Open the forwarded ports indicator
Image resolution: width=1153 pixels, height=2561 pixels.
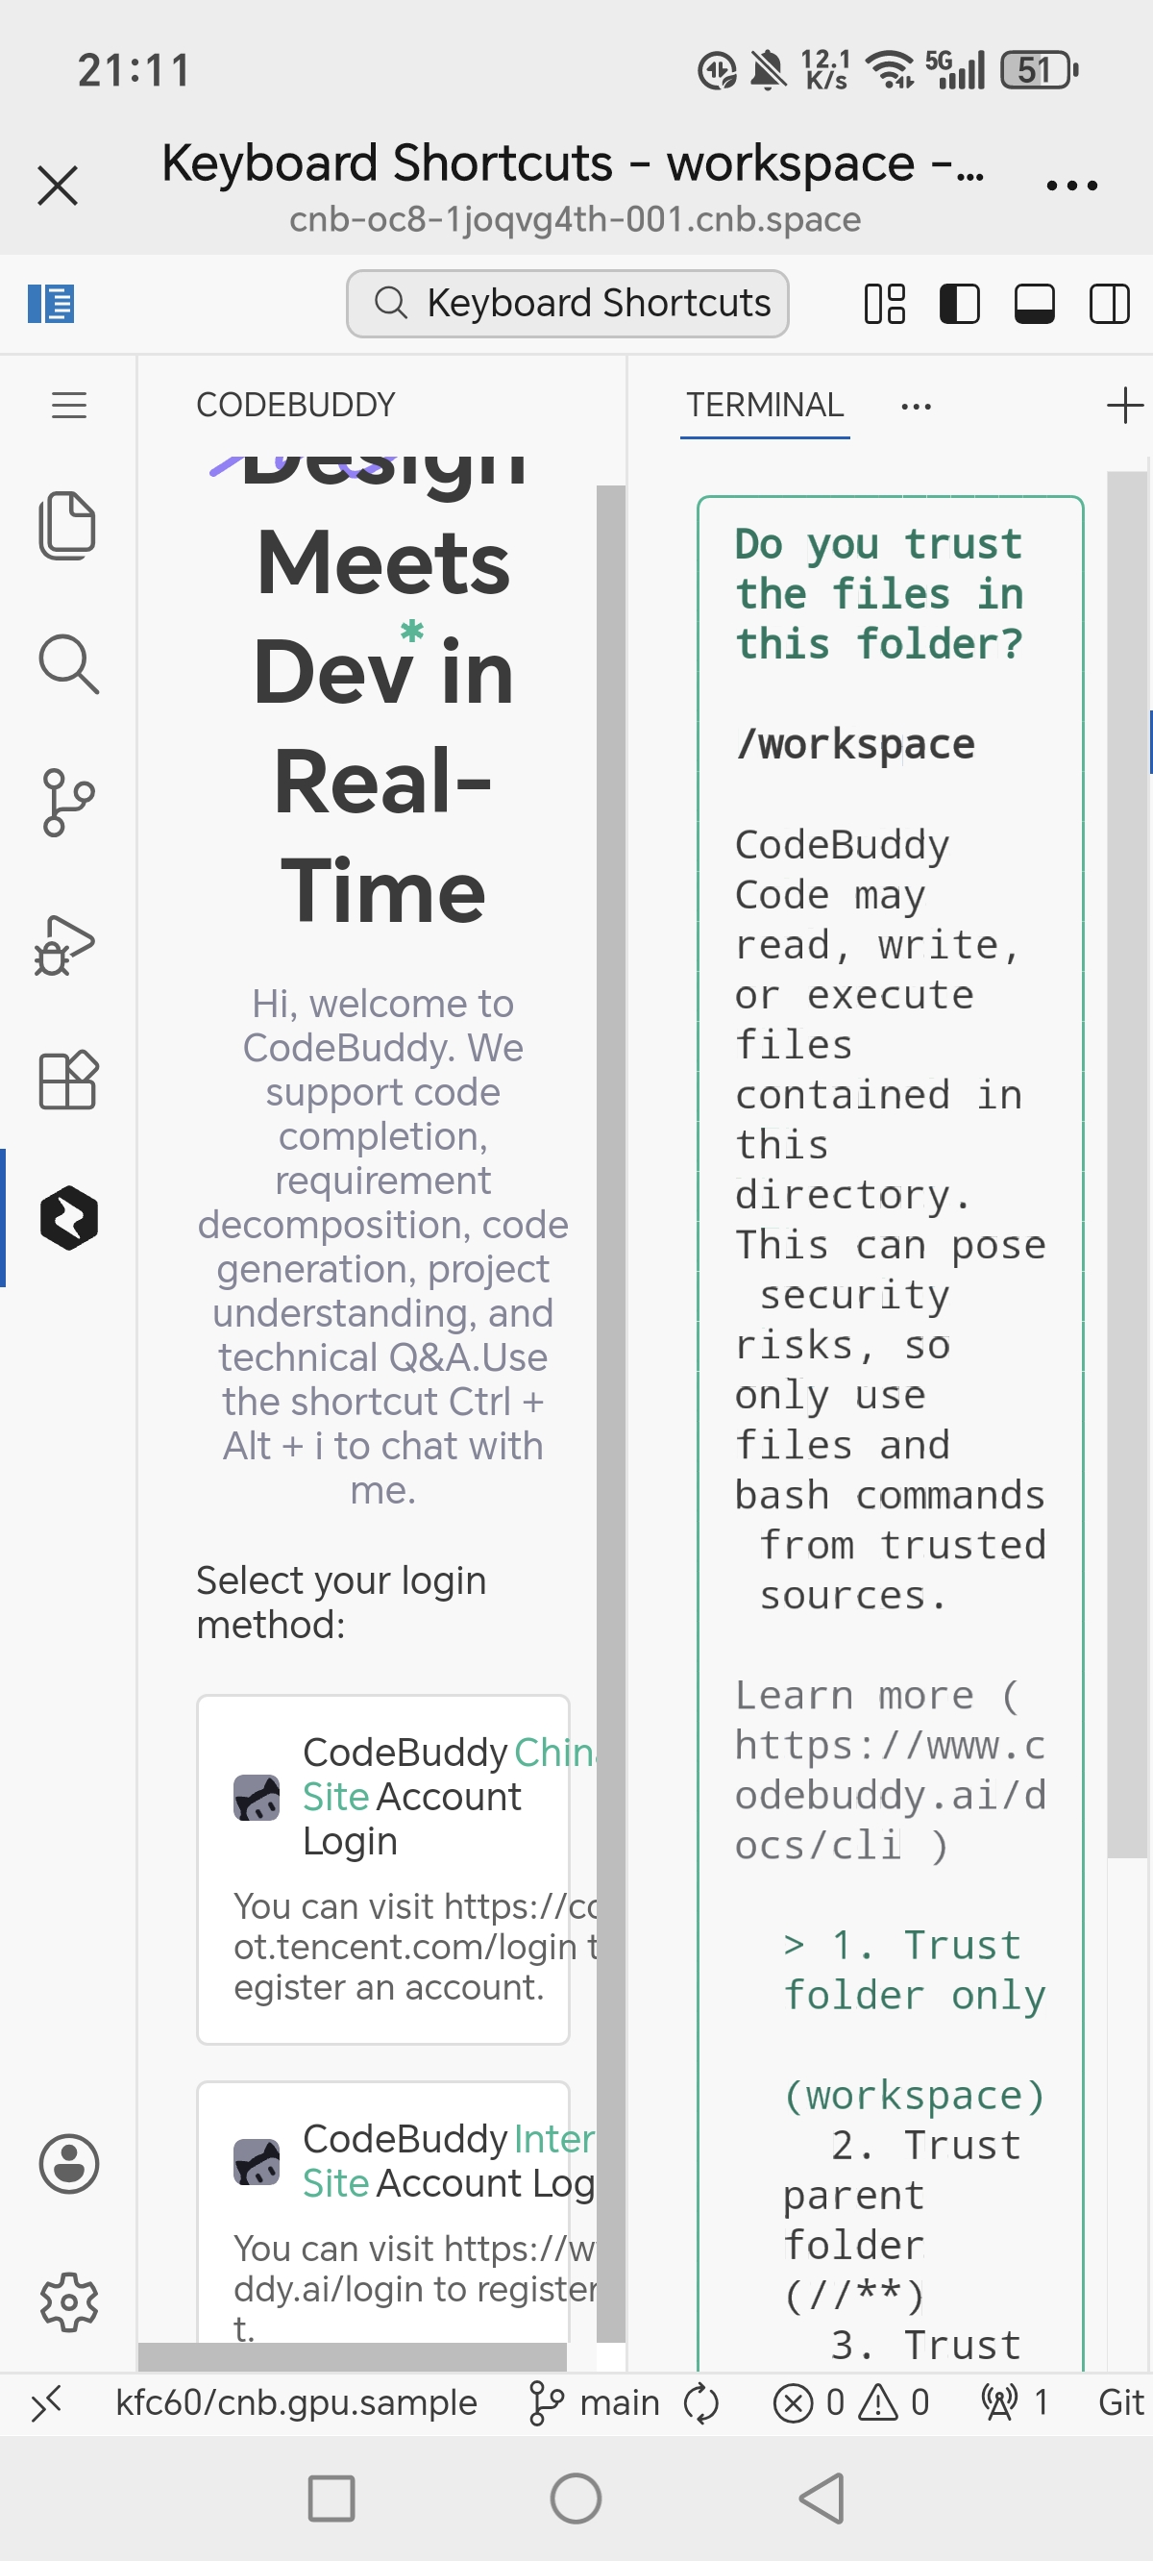pos(1015,2404)
